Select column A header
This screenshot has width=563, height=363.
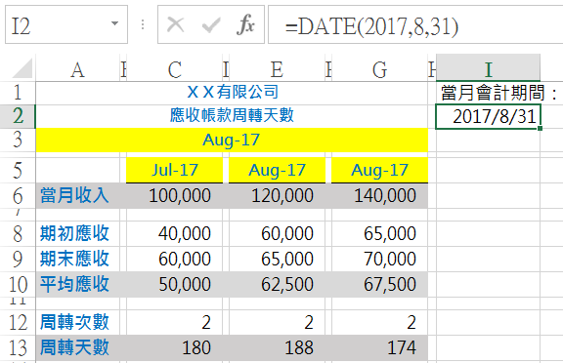point(77,68)
